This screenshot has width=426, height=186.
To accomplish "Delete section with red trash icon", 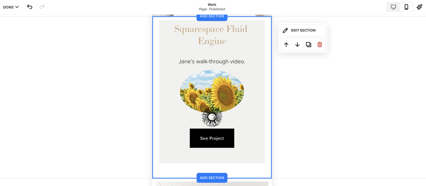I will pos(320,45).
